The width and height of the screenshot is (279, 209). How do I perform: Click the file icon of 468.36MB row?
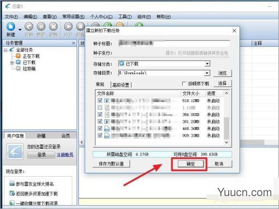point(107,128)
